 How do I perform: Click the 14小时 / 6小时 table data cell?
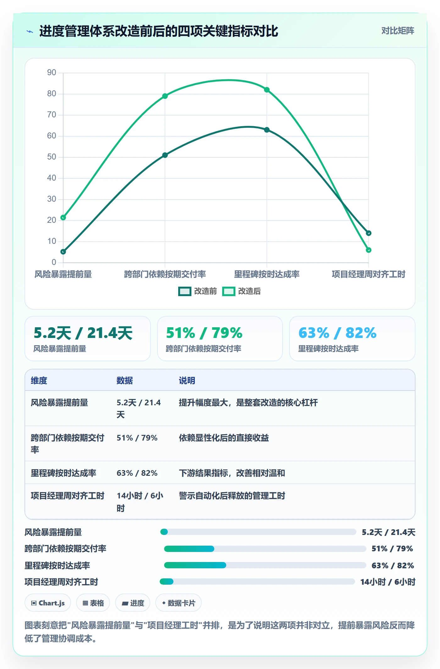pos(140,502)
